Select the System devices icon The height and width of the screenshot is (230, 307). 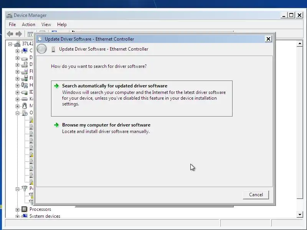(25, 216)
